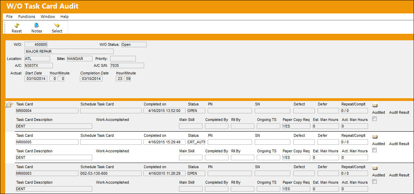Image resolution: width=414 pixels, height=194 pixels.
Task: Click Ongoing TS field of NR00003
Action: click(x=268, y=189)
